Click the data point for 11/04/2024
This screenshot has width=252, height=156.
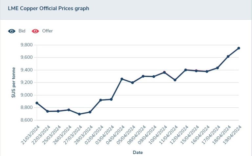(x=175, y=80)
